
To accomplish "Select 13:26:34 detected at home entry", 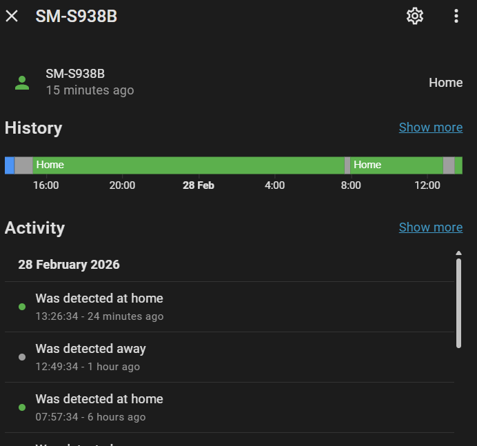I will pos(99,307).
